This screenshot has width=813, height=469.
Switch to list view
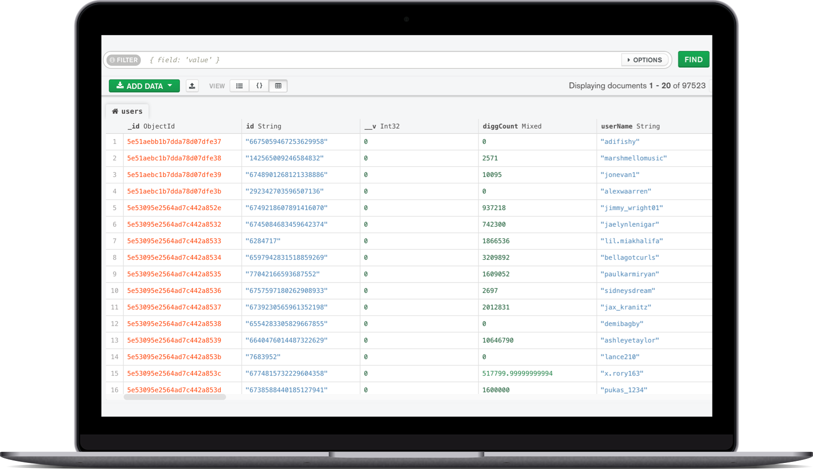[x=239, y=86]
